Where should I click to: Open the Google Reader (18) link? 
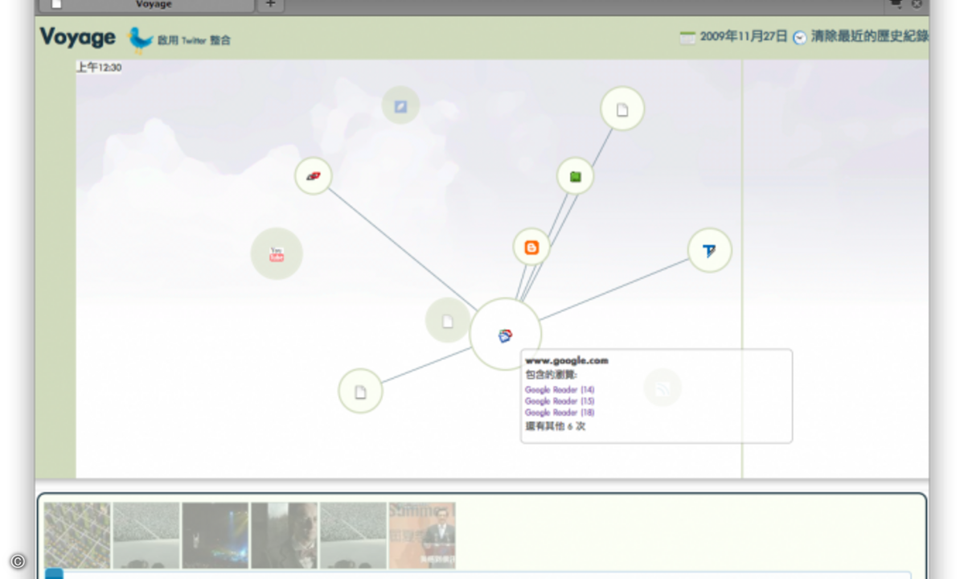560,413
